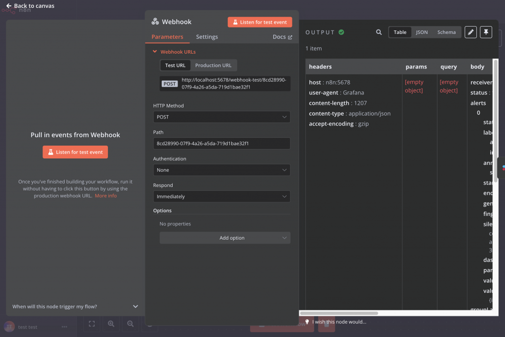This screenshot has height=337, width=505.
Task: Open the Settings tab
Action: tap(207, 37)
